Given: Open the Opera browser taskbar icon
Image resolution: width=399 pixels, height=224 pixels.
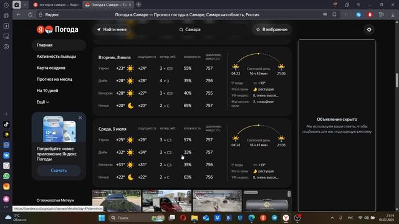Looking at the screenshot, I should pos(183,218).
